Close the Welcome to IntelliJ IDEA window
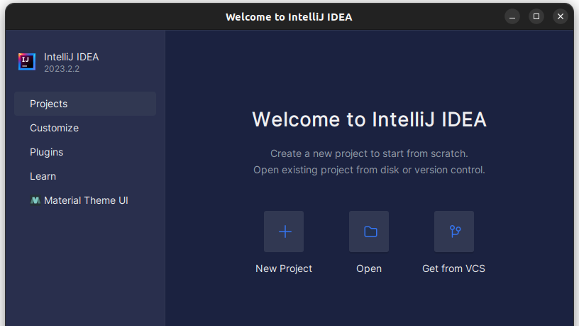This screenshot has height=326, width=579. click(560, 16)
